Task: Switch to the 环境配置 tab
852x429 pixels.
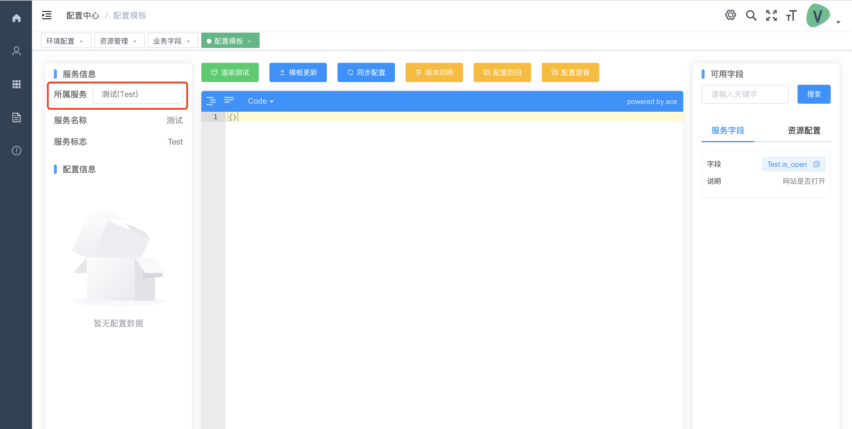Action: coord(60,41)
